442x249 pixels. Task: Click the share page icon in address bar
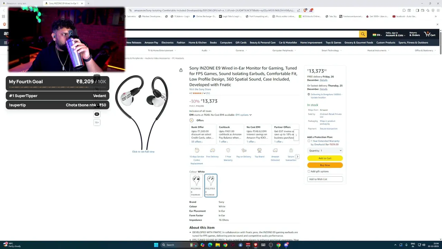(x=299, y=10)
